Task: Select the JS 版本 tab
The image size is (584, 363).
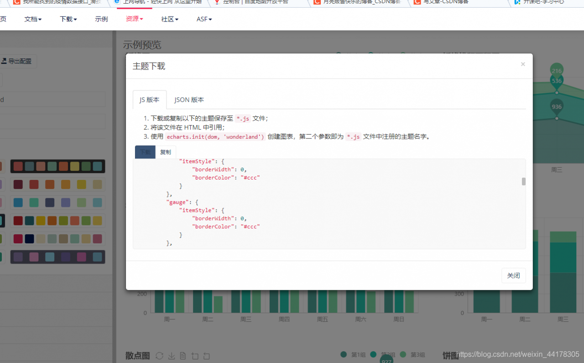Action: pos(149,100)
